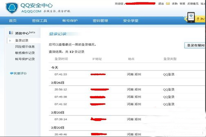Click the 举报 report link
The image size is (206, 137).
pos(182,4)
